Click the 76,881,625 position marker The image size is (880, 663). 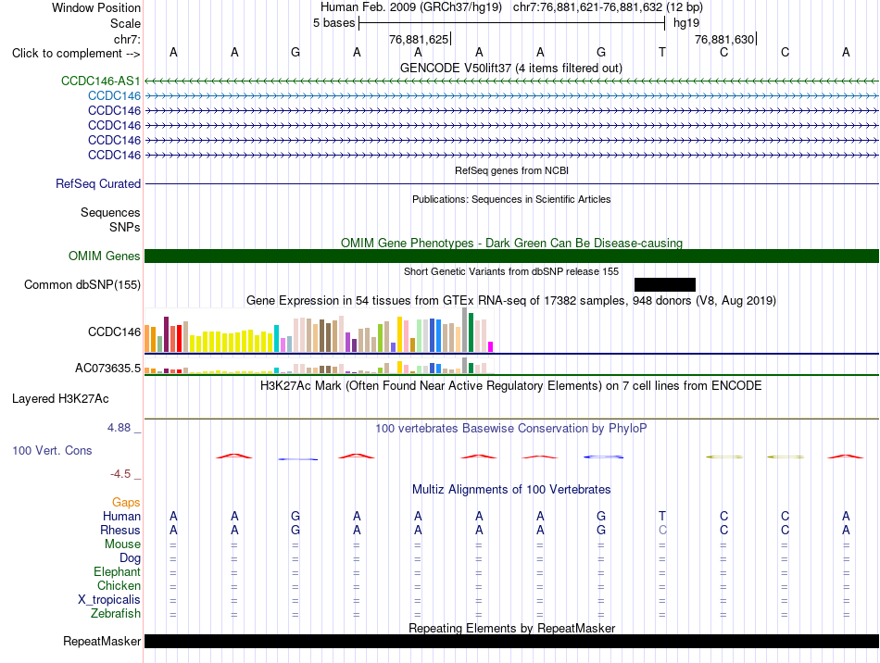coord(420,39)
